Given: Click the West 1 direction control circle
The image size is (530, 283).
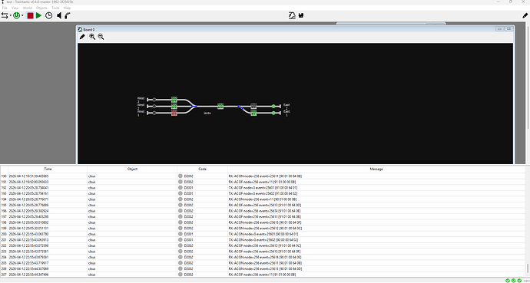Looking at the screenshot, I should [154, 113].
